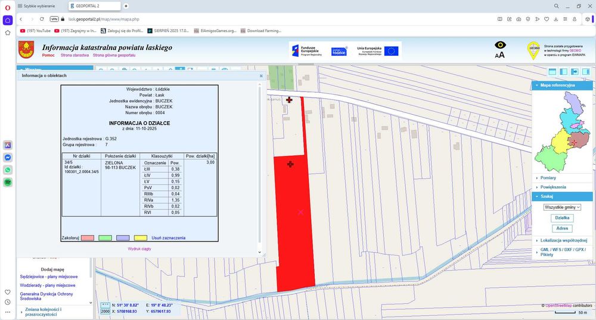Select the first panel layout icon above map

[552, 72]
